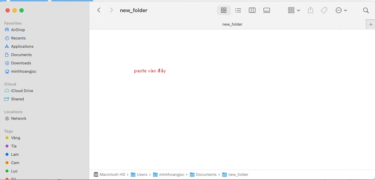The width and height of the screenshot is (375, 180).
Task: Click Documents in the path bar
Action: tap(206, 174)
